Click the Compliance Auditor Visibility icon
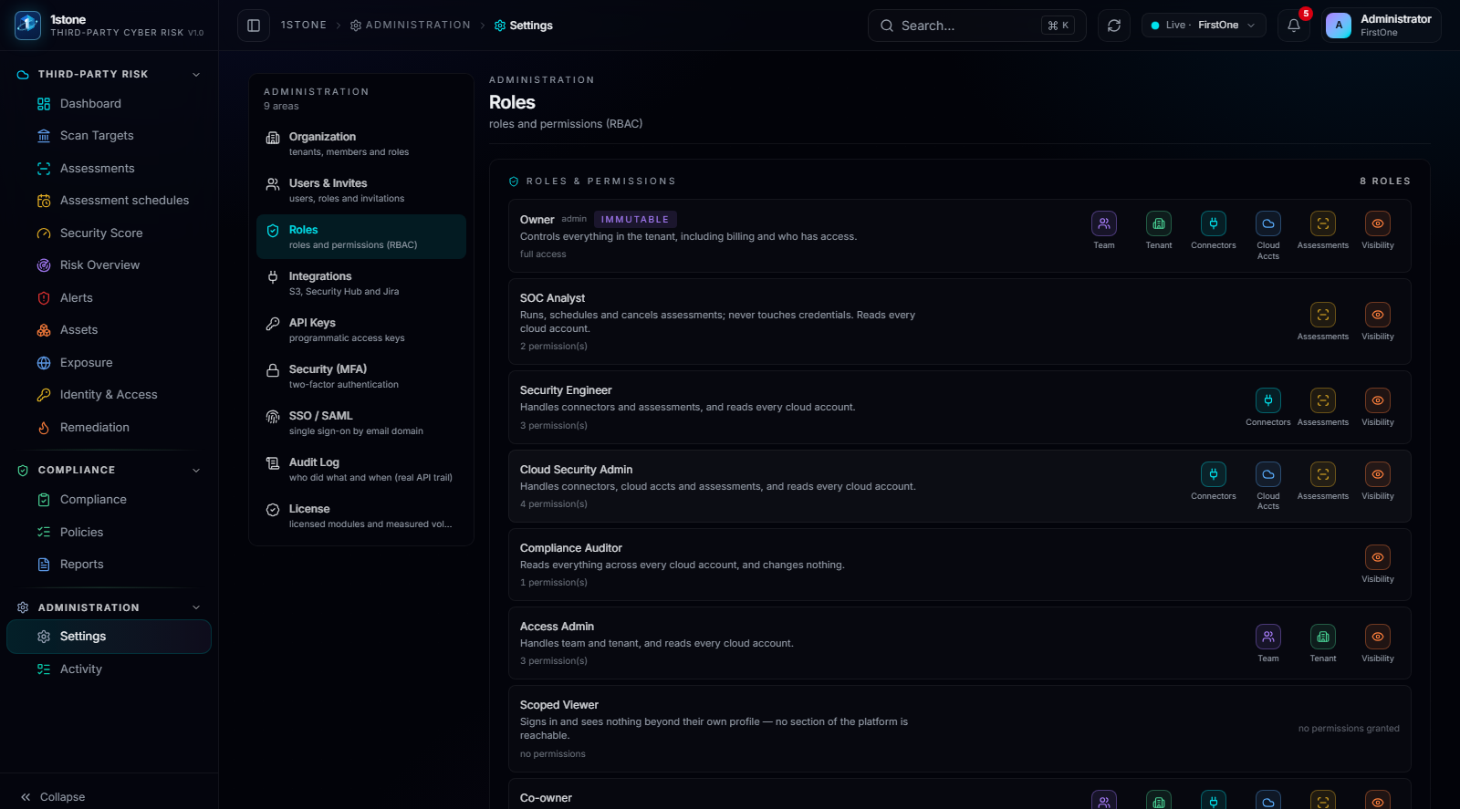This screenshot has width=1460, height=809. pyautogui.click(x=1378, y=557)
